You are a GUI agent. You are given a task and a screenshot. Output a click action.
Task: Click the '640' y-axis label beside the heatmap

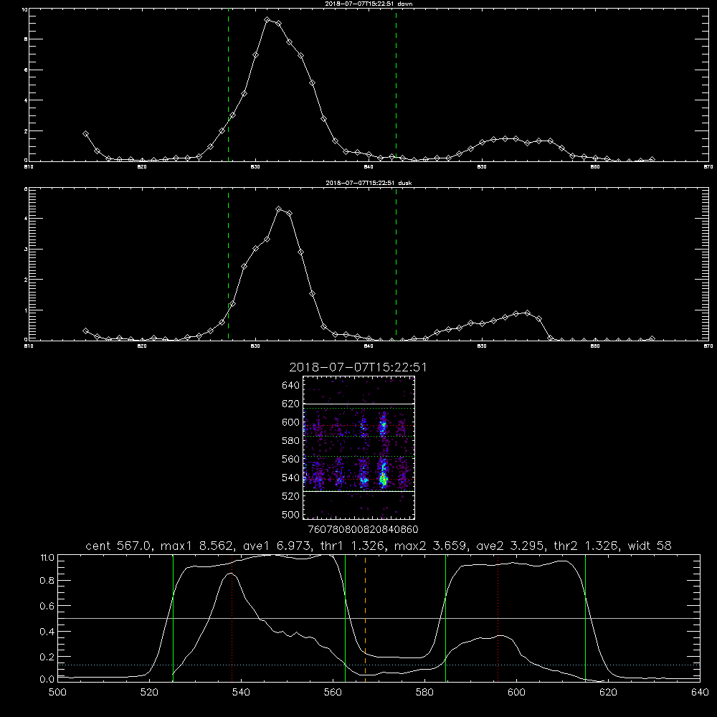[291, 385]
